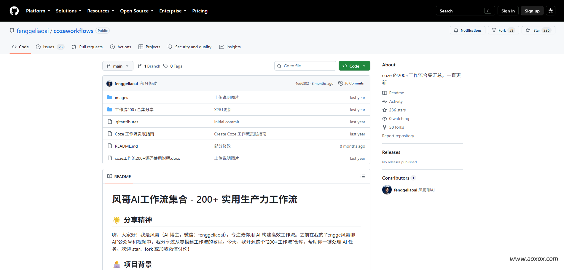Open Create Coze 工作流贡献指南 commit message
Viewport: 564px width, 270px height.
point(240,134)
